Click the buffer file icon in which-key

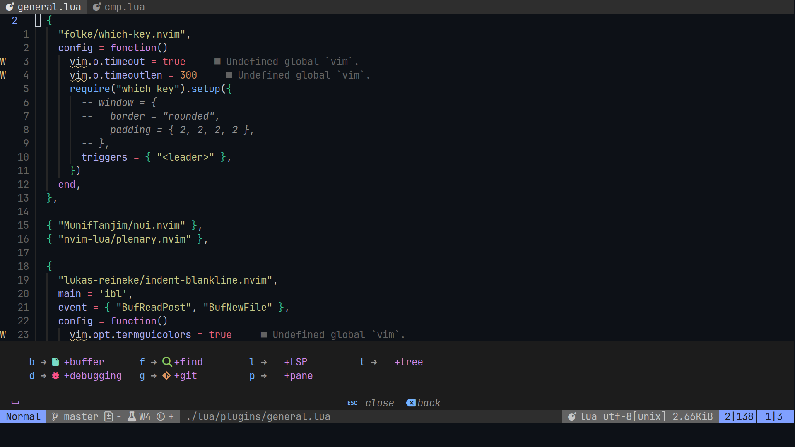click(x=55, y=362)
